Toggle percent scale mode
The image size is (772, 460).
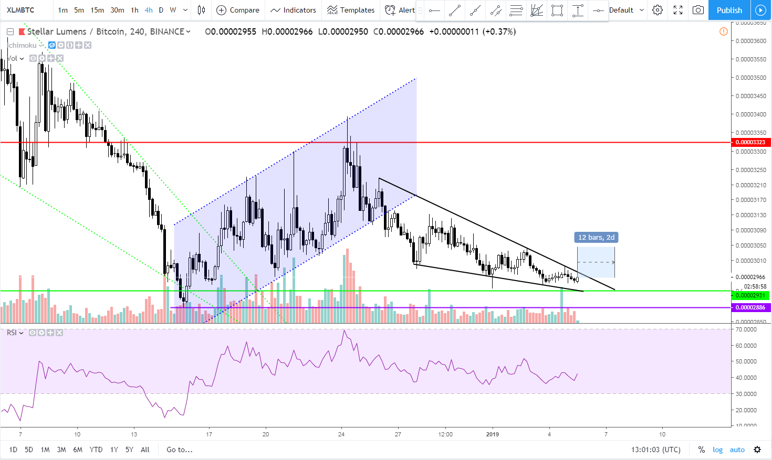click(701, 450)
